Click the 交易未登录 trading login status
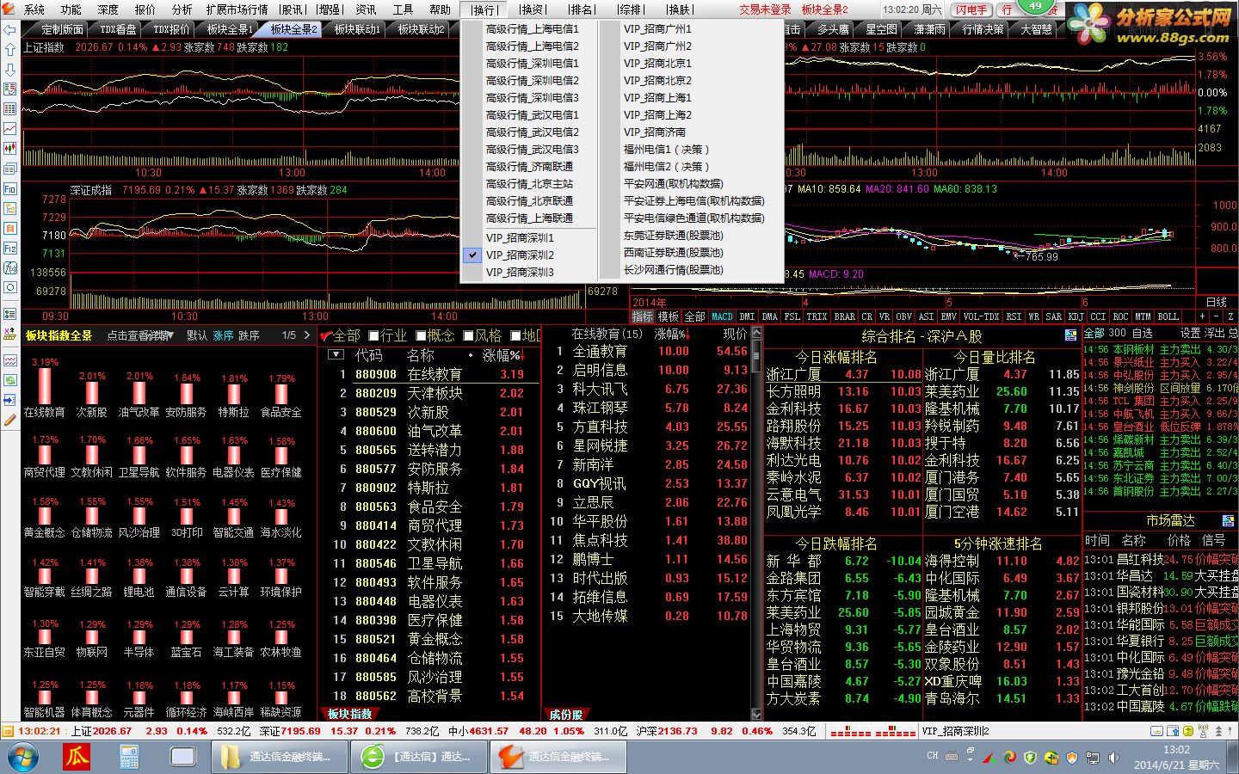 (x=765, y=9)
